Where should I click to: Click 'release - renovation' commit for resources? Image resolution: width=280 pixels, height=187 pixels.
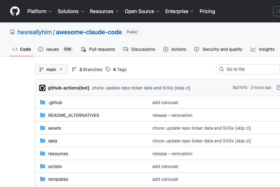[172, 154]
